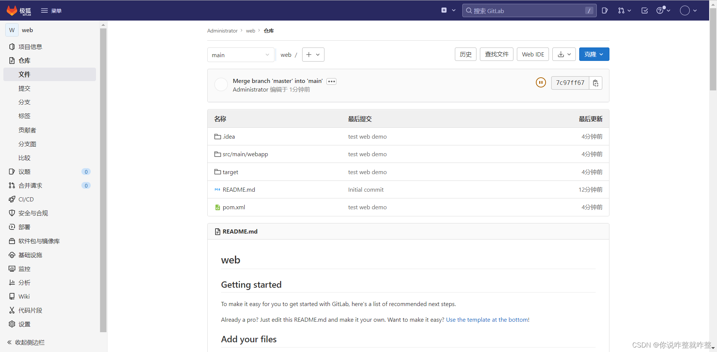Expand commit description ellipsis button

coord(331,81)
